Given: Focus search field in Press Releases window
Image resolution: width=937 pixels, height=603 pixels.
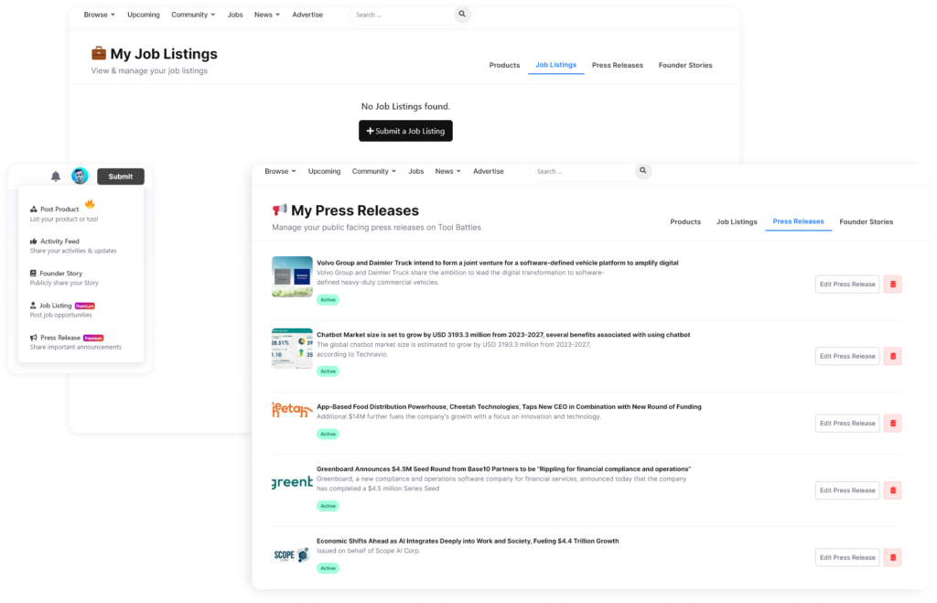Looking at the screenshot, I should [x=583, y=171].
